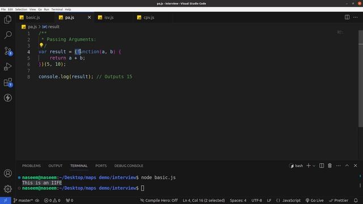Open editor More Actions ellipsis
Viewport: 363px width, 204px height.
click(356, 18)
